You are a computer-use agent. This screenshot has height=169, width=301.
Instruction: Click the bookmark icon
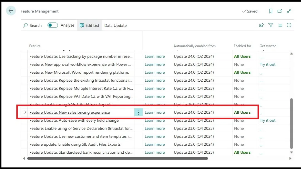click(x=271, y=11)
